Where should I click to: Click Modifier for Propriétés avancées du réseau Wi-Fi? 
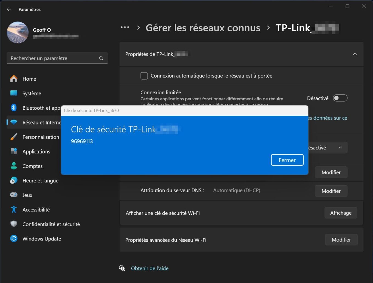coord(341,240)
